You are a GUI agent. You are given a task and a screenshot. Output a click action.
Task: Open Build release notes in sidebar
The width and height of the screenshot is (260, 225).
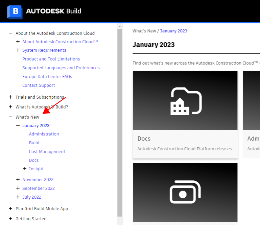point(34,143)
